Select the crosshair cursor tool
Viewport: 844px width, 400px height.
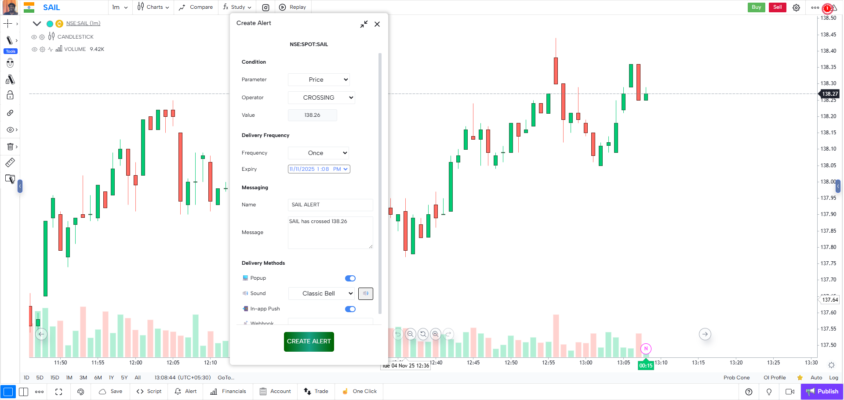8,24
